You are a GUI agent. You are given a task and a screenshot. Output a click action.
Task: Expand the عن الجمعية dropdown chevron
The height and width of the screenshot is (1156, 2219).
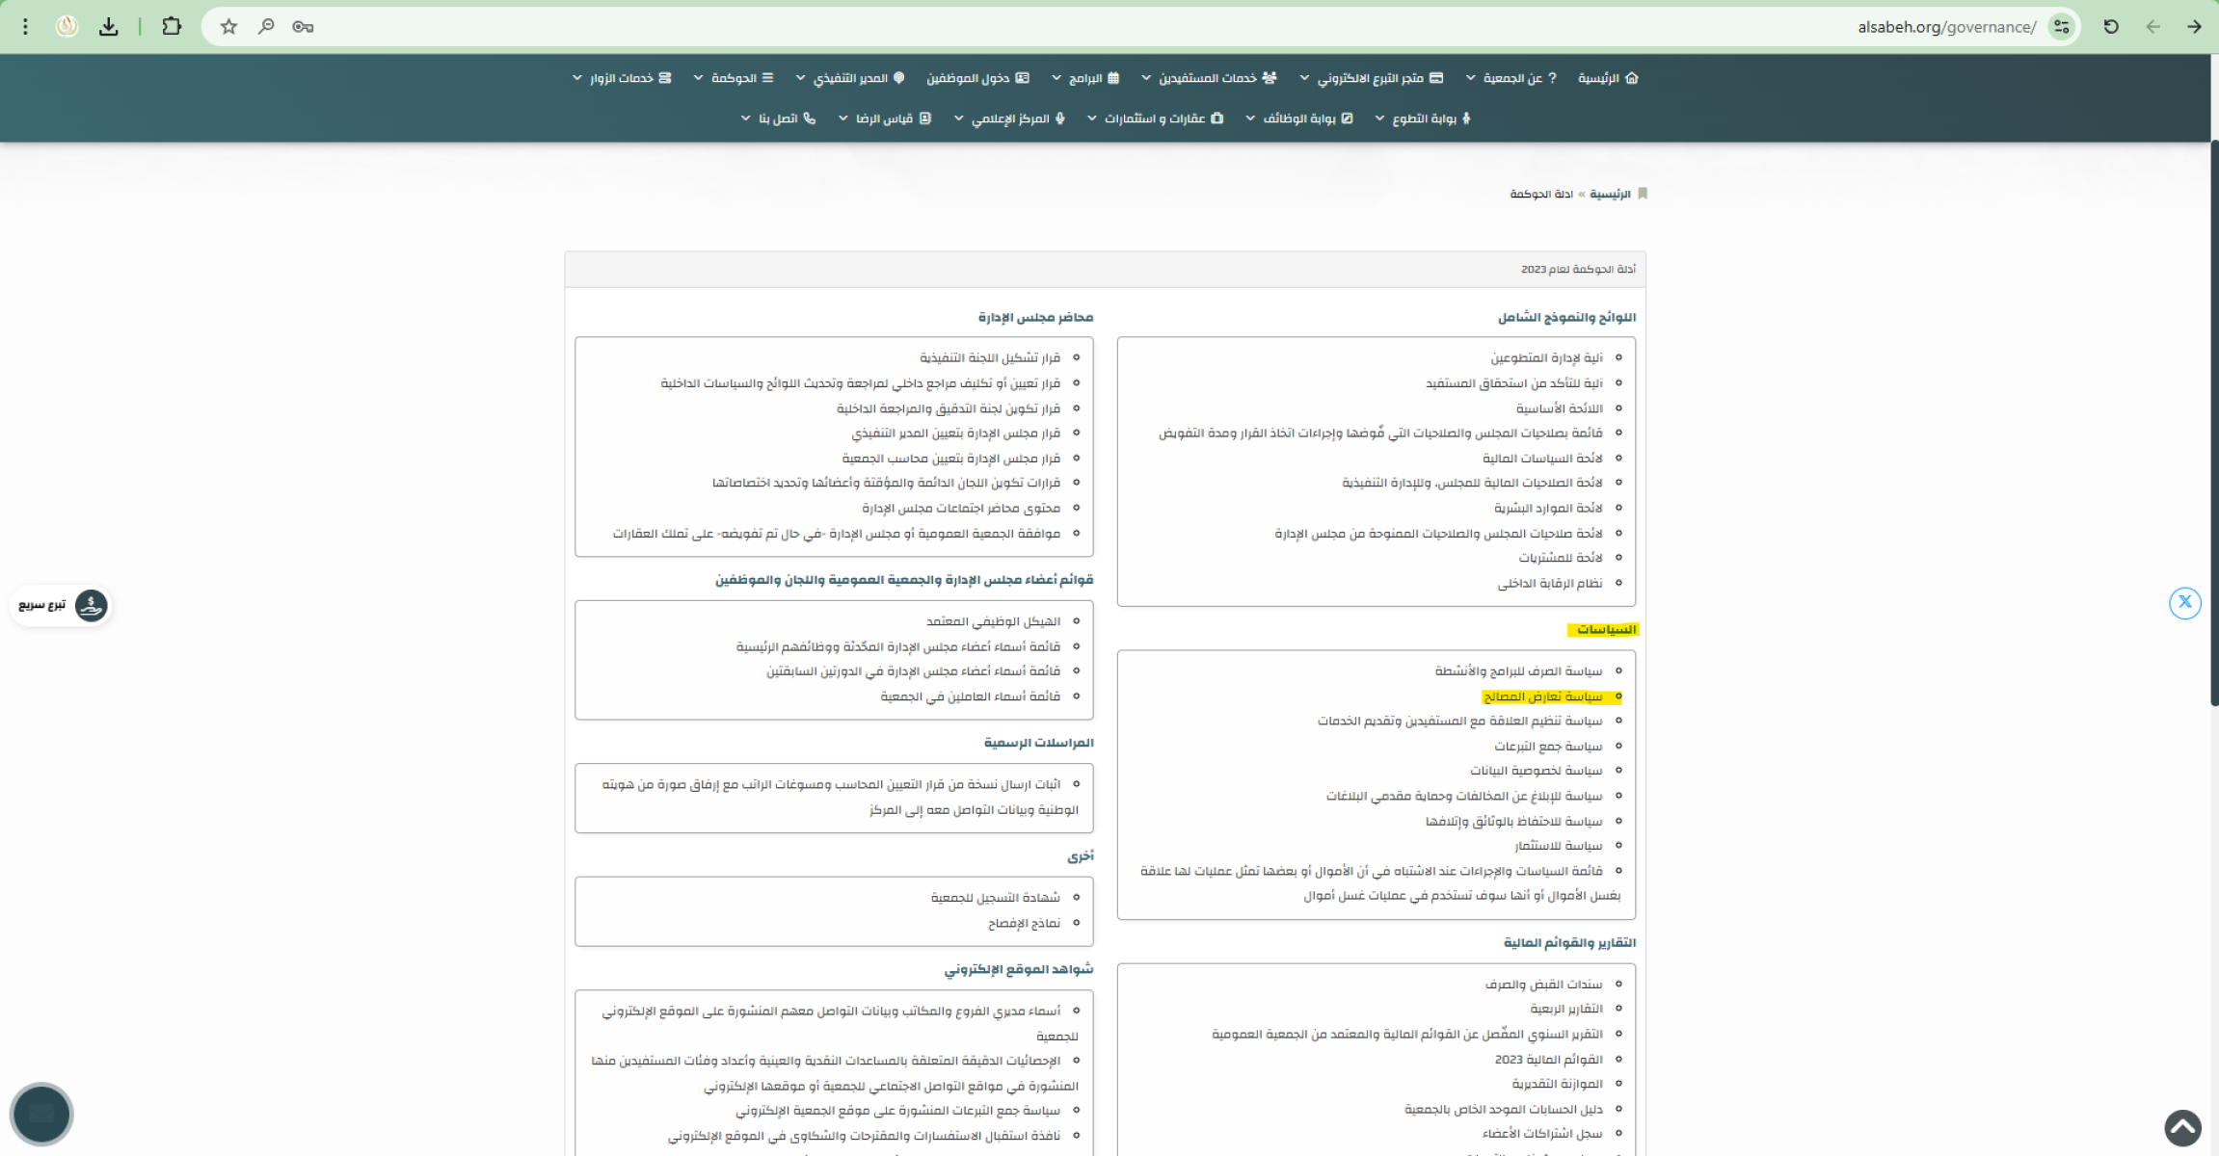[x=1470, y=78]
